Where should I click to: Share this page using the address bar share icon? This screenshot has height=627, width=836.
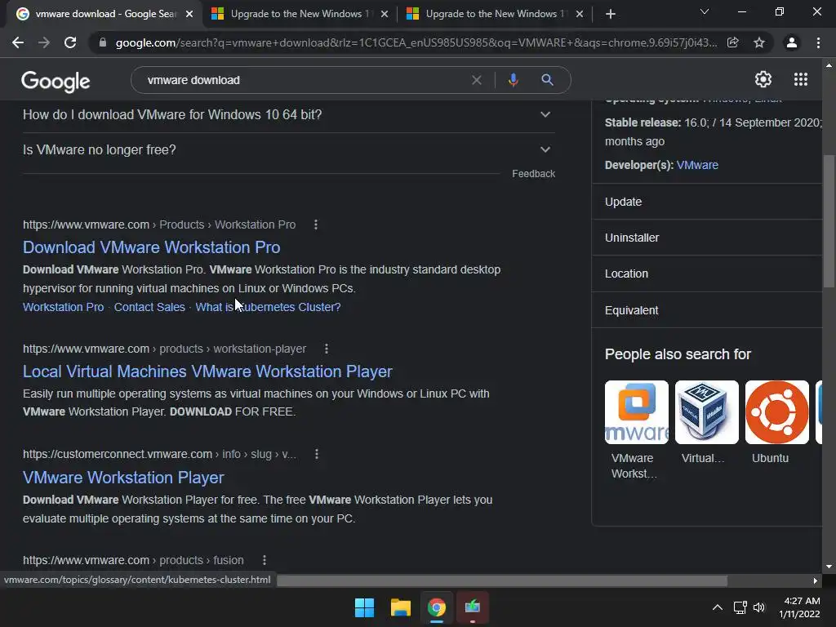pyautogui.click(x=733, y=42)
